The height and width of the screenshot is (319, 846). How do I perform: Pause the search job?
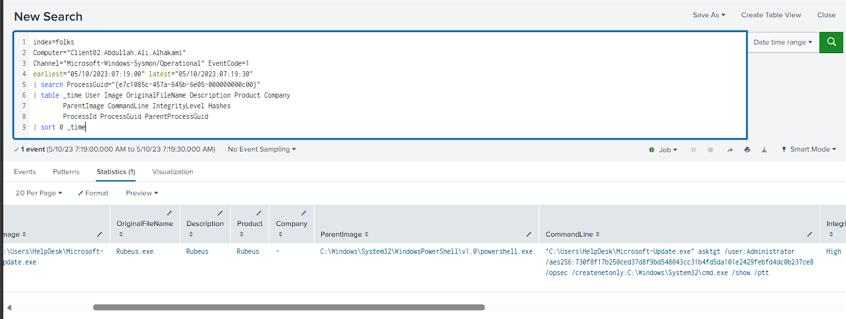tap(694, 150)
